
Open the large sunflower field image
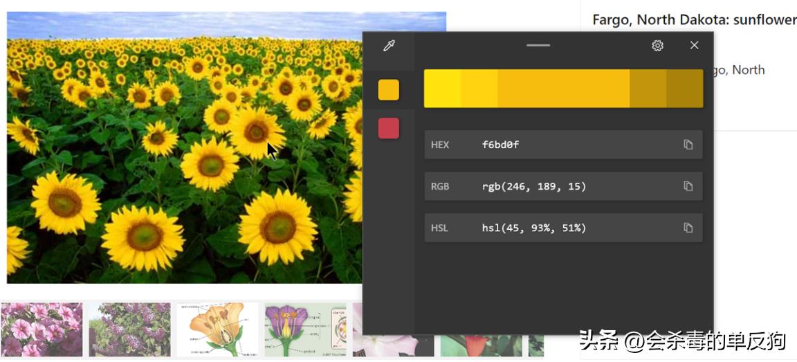(185, 147)
